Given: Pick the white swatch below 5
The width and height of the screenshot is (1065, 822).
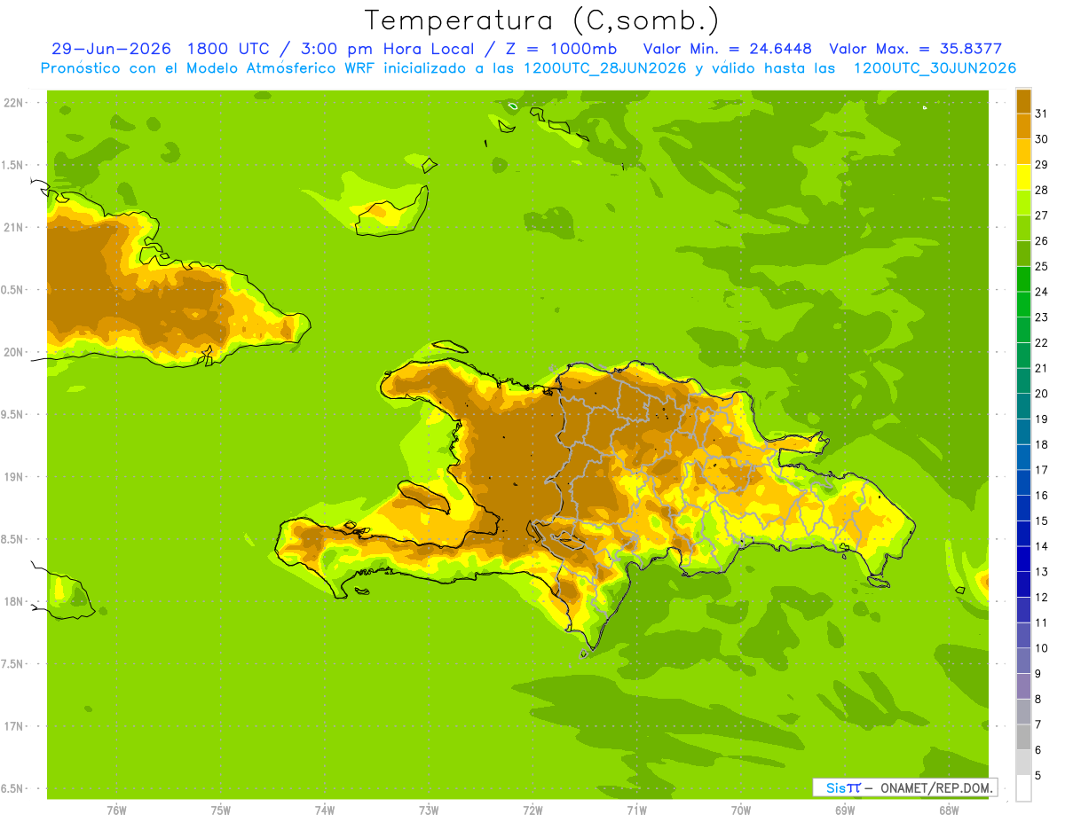Looking at the screenshot, I should (1023, 788).
